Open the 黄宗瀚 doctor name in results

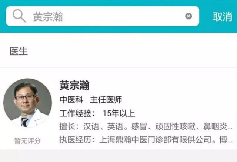74,85
